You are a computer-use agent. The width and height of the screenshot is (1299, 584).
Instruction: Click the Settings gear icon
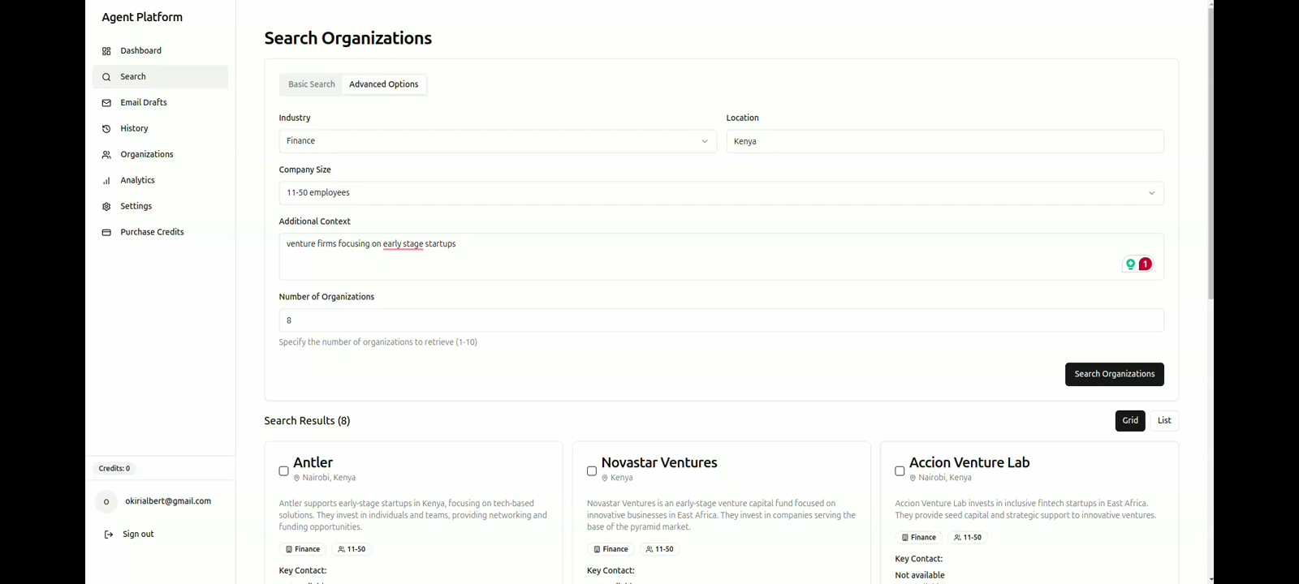(x=106, y=207)
